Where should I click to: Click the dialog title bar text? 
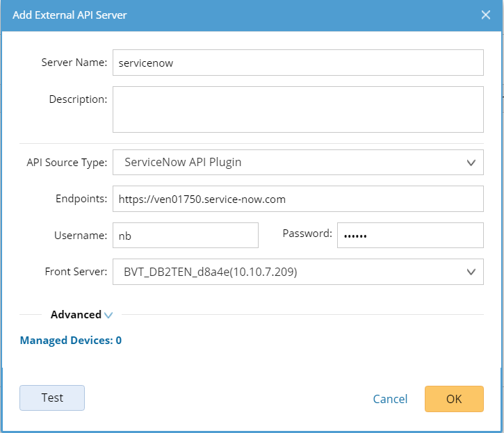click(70, 15)
